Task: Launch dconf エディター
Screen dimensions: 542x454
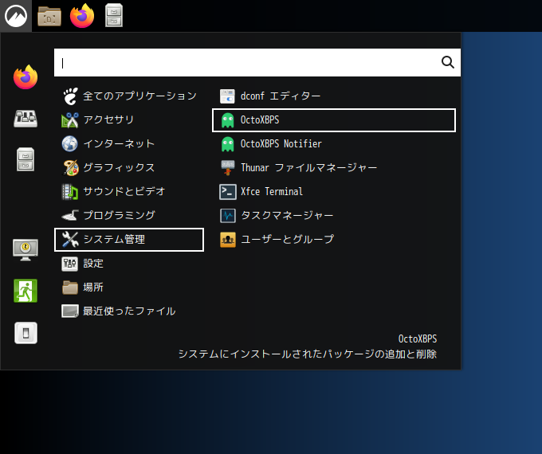Action: pos(334,96)
